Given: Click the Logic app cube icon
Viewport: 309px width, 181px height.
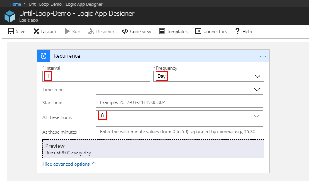Looking at the screenshot, I should tap(10, 17).
